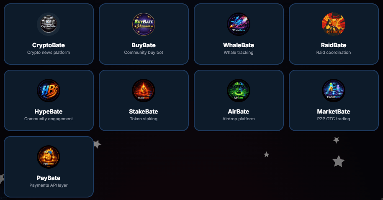Click the 'Whale tracking' description text
Image resolution: width=383 pixels, height=200 pixels.
click(x=239, y=53)
